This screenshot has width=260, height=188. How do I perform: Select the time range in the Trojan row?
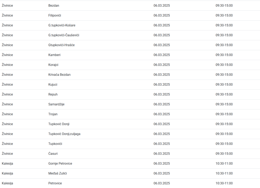(224, 114)
